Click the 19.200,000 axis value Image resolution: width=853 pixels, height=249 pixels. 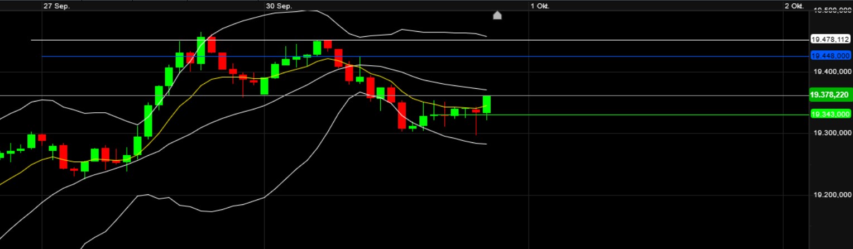click(831, 195)
